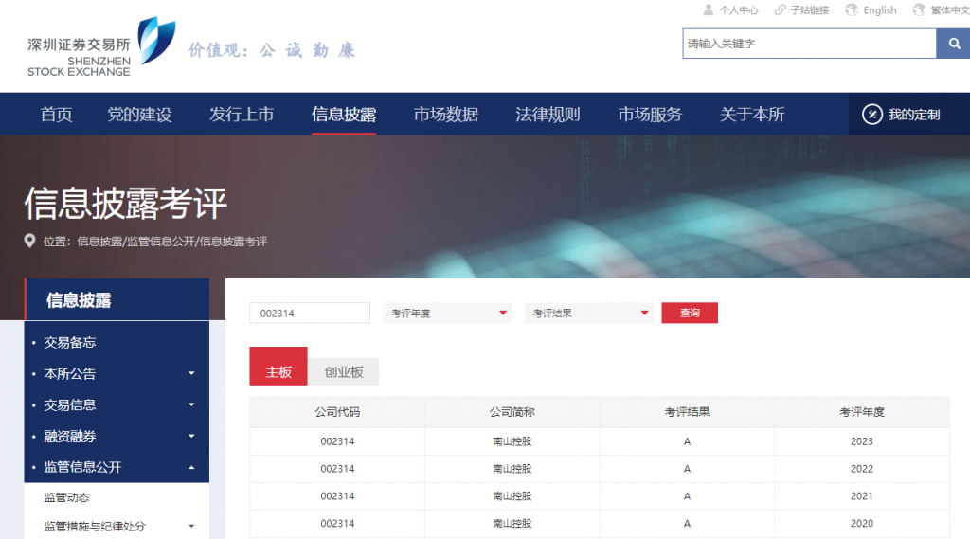
Task: Click the search magnifier icon button
Action: coord(953,44)
